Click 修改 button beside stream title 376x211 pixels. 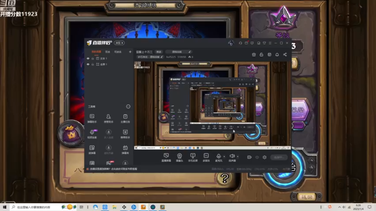(x=159, y=52)
